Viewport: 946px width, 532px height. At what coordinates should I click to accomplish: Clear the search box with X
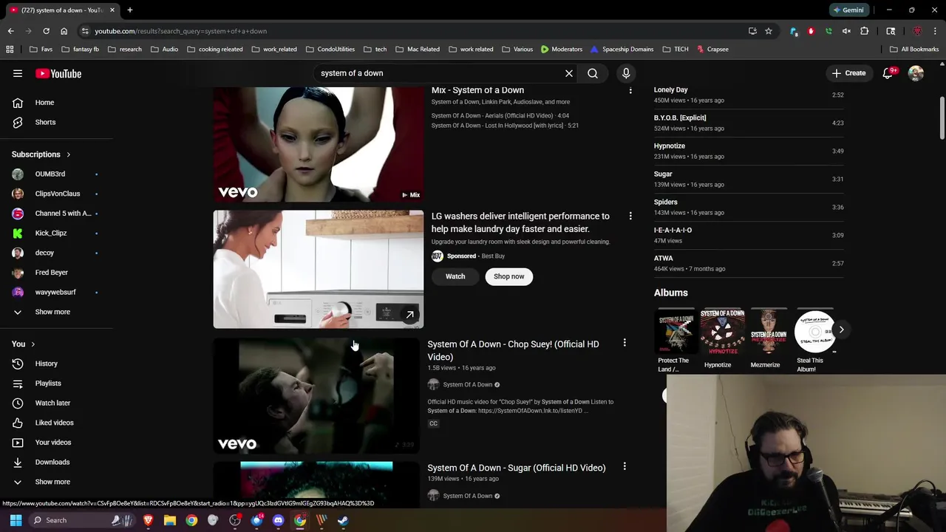(569, 73)
